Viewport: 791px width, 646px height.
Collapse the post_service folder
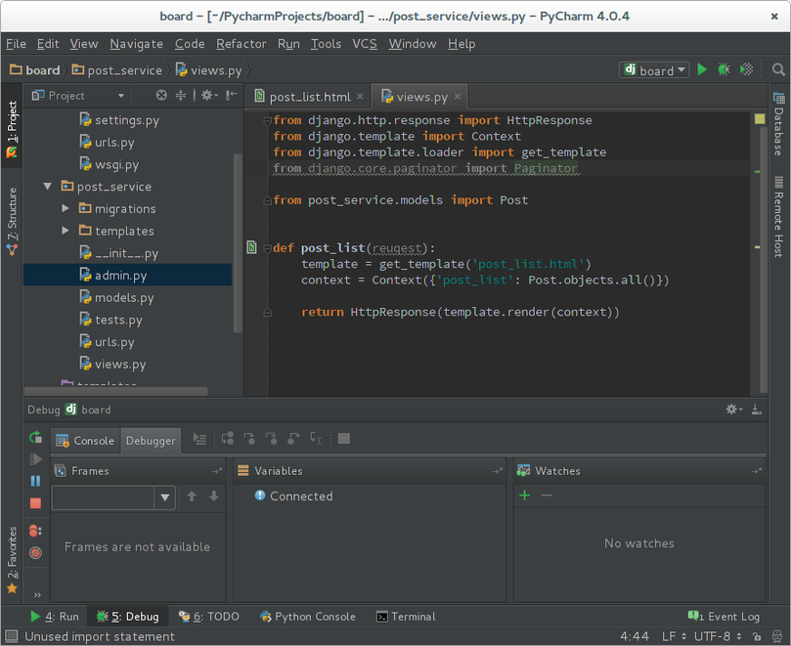point(47,186)
